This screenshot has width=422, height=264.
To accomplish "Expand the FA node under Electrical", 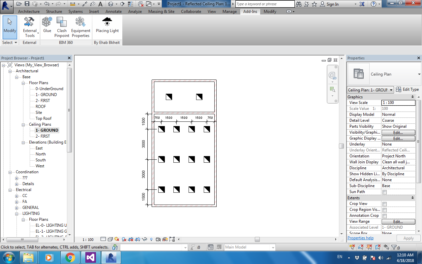I will (16, 202).
